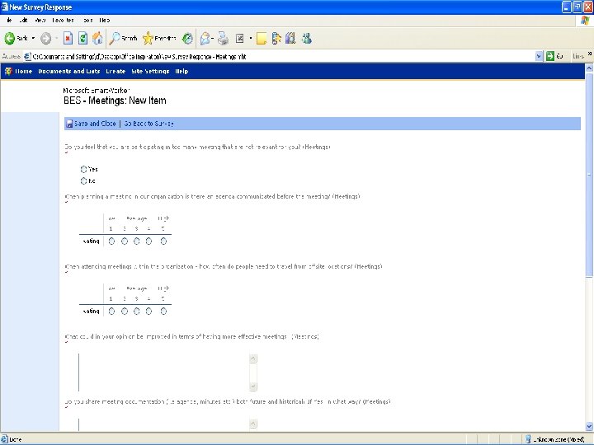This screenshot has width=594, height=445.
Task: Select the No radio button
Action: [83, 180]
